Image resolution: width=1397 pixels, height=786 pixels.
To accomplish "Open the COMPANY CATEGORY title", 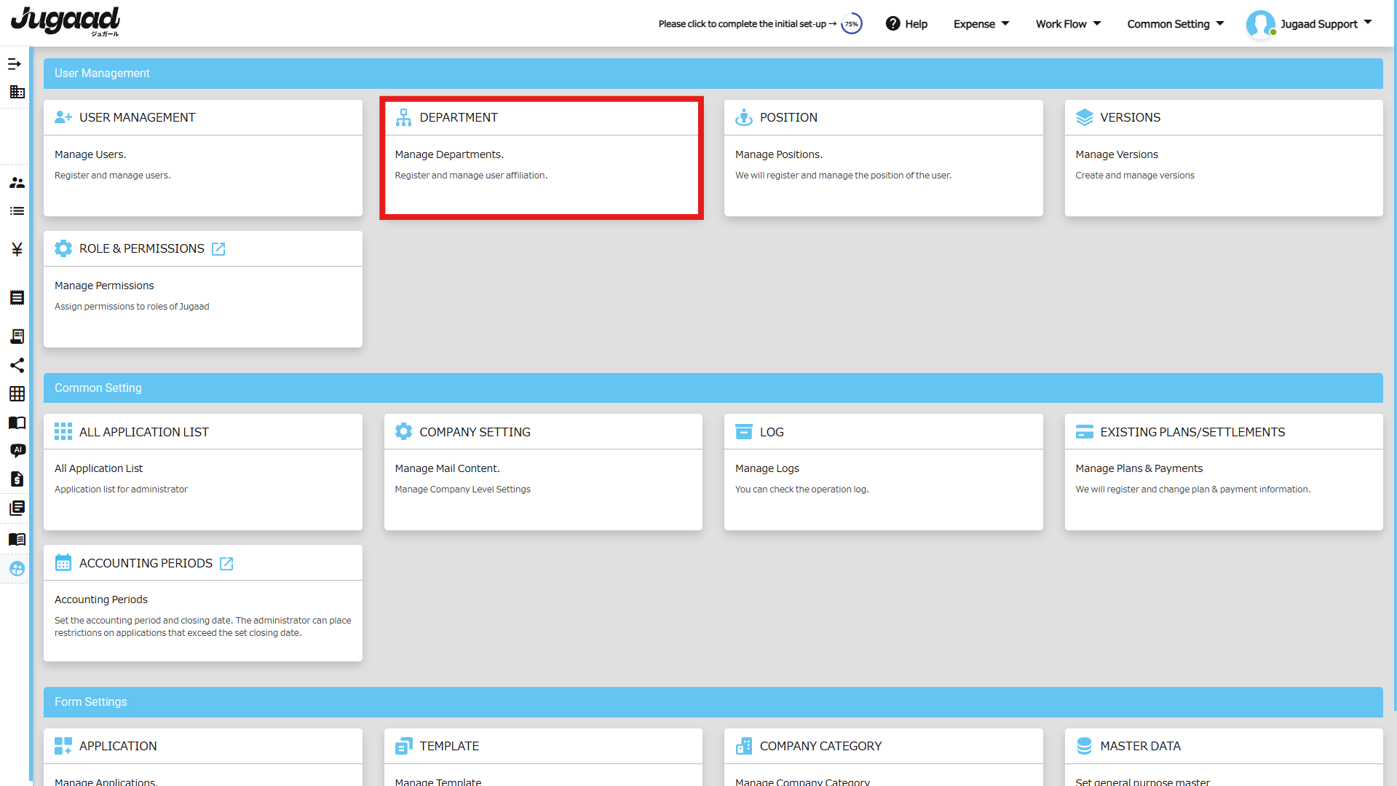I will pyautogui.click(x=820, y=746).
